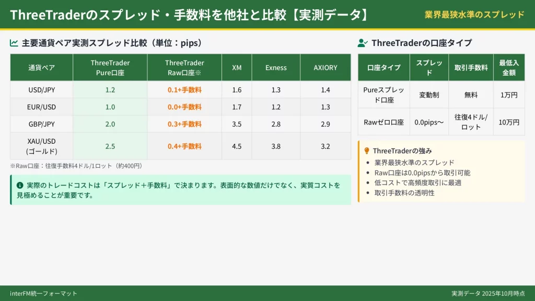The width and height of the screenshot is (535, 301).
Task: Click the chart icon beside 主要通貨ペア heading
Action: pyautogui.click(x=14, y=43)
